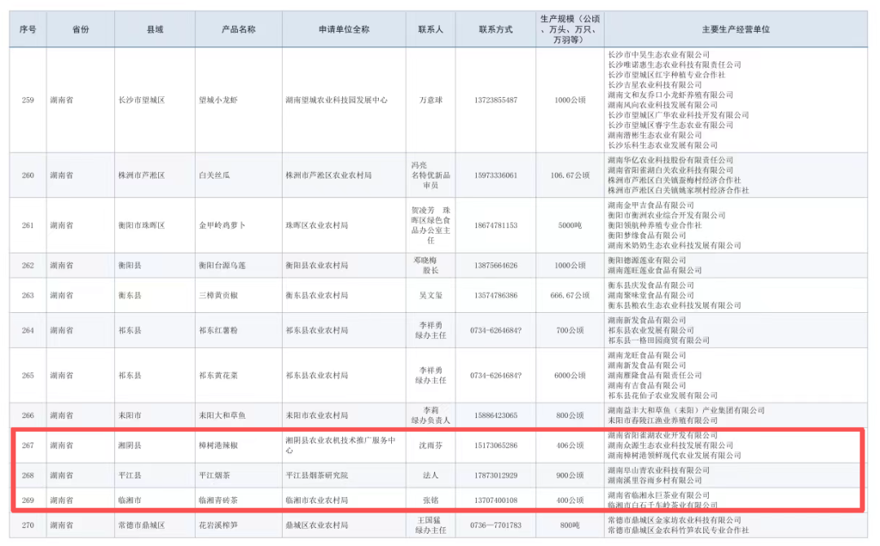Select the product cell 望城小龙虾

(218, 100)
